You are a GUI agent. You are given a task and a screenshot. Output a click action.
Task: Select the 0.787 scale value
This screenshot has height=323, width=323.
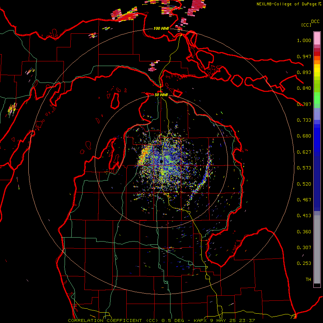304,104
